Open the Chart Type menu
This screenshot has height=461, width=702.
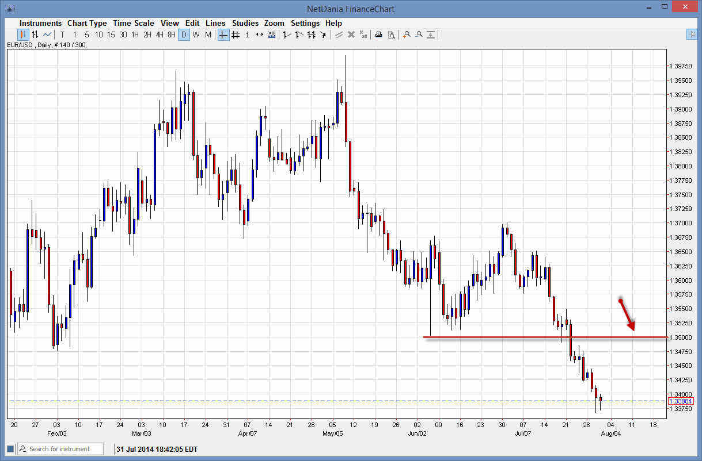(x=87, y=23)
